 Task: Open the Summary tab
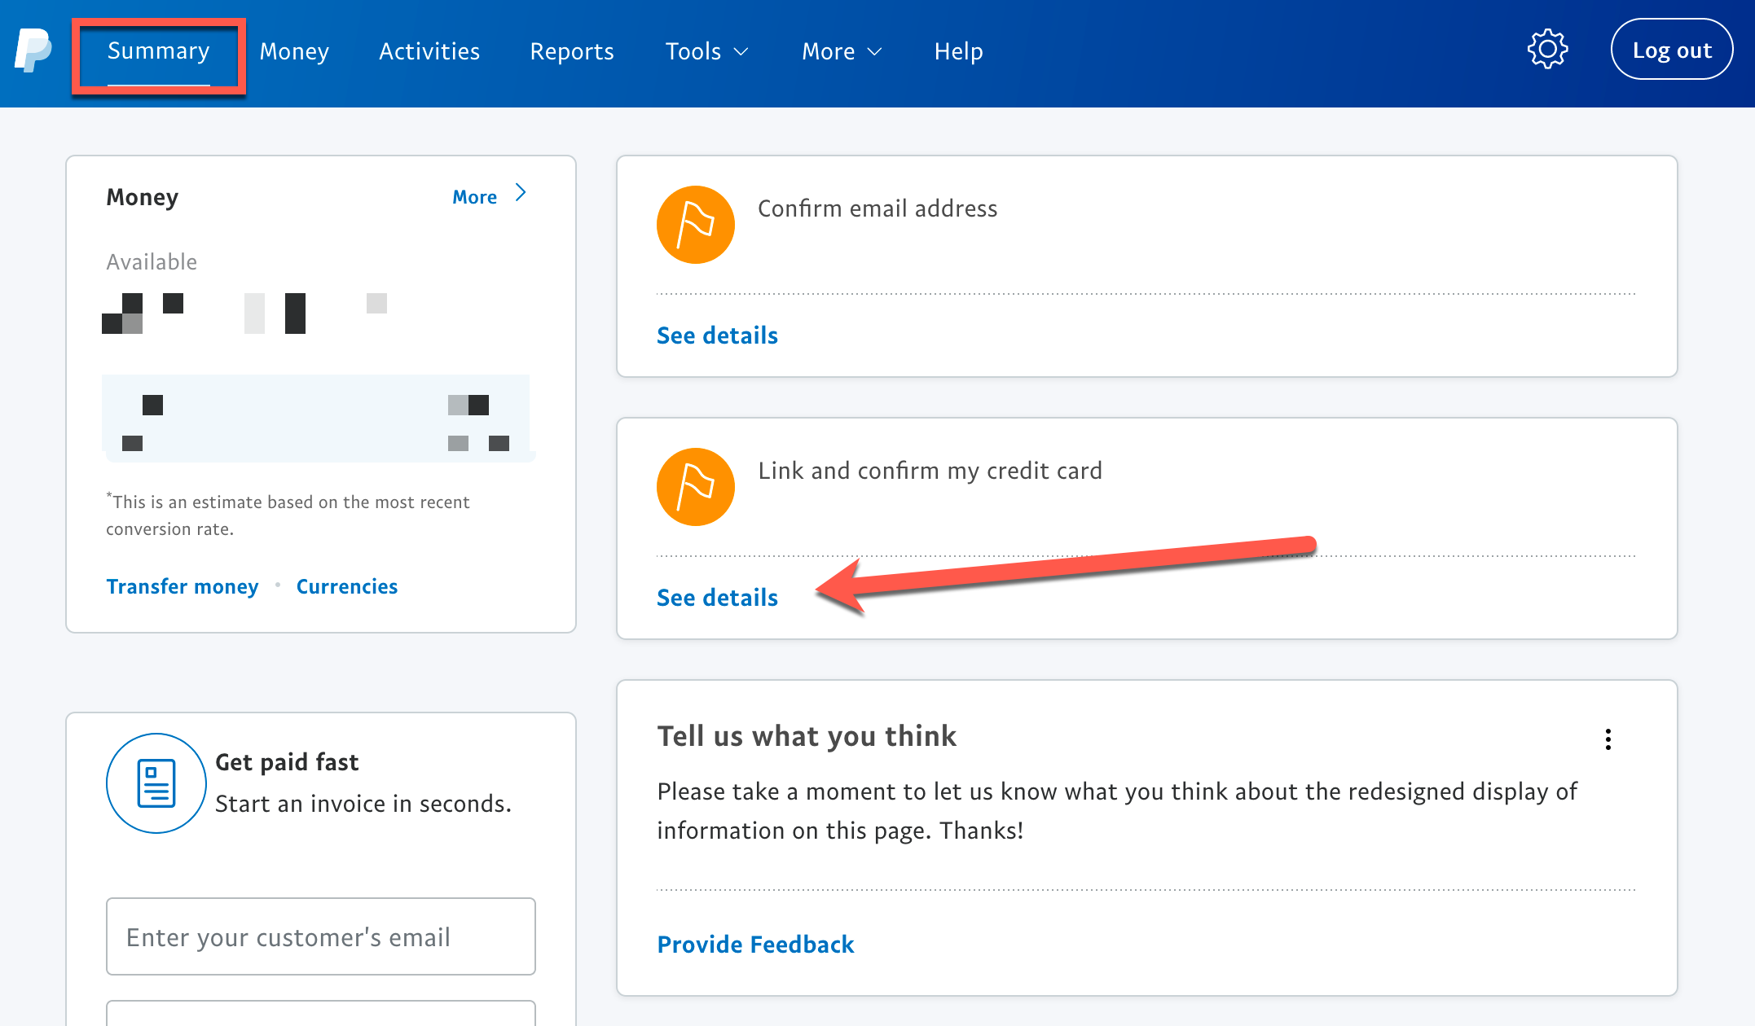159,51
